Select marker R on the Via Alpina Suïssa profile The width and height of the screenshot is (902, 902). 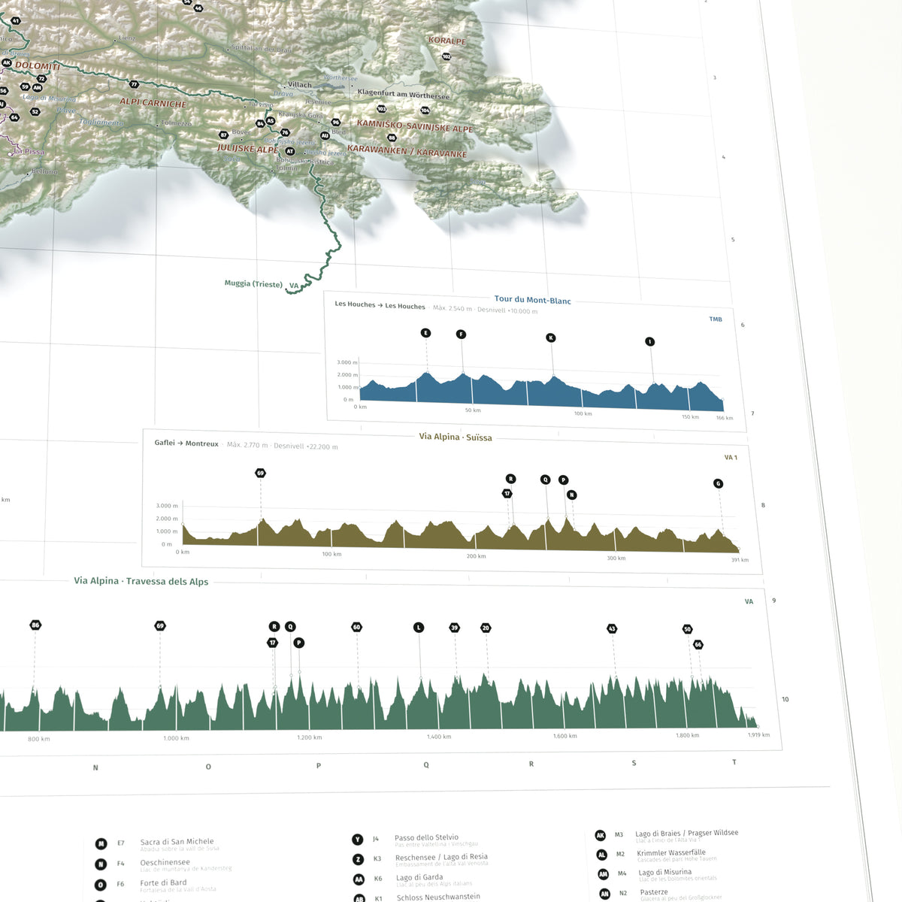pyautogui.click(x=510, y=479)
